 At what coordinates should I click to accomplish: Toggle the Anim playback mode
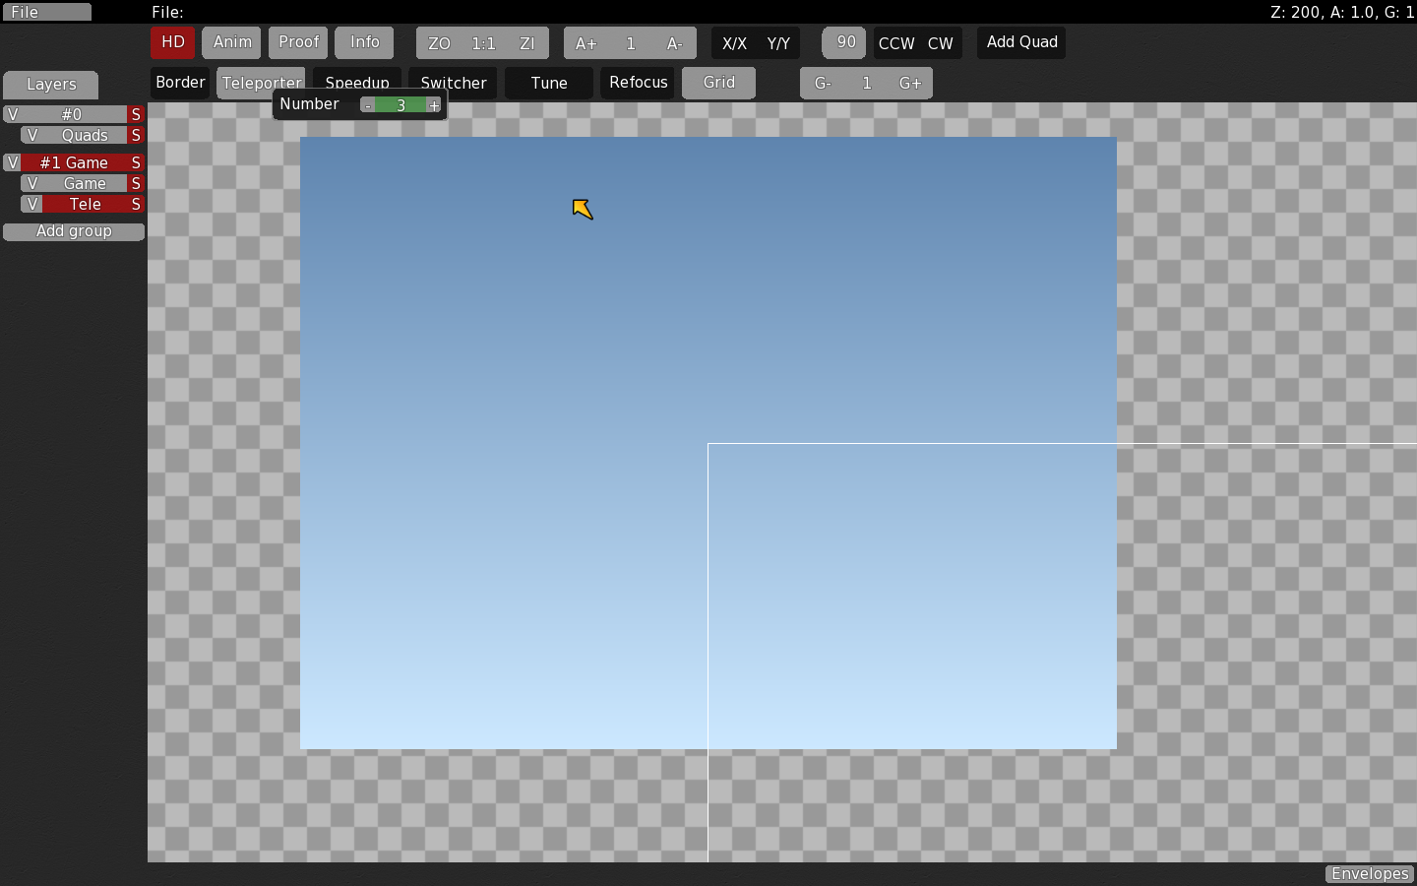231,42
